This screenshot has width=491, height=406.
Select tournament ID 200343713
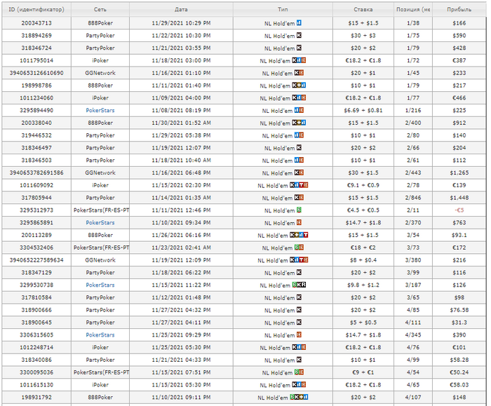tap(36, 23)
